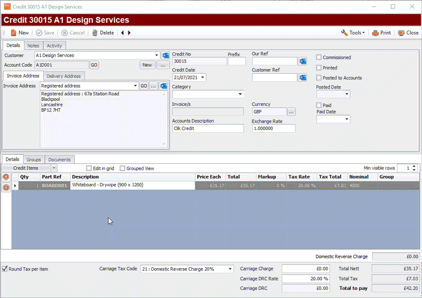Click the New document toolbar icon
Image resolution: width=422 pixels, height=298 pixels.
pyautogui.click(x=13, y=33)
